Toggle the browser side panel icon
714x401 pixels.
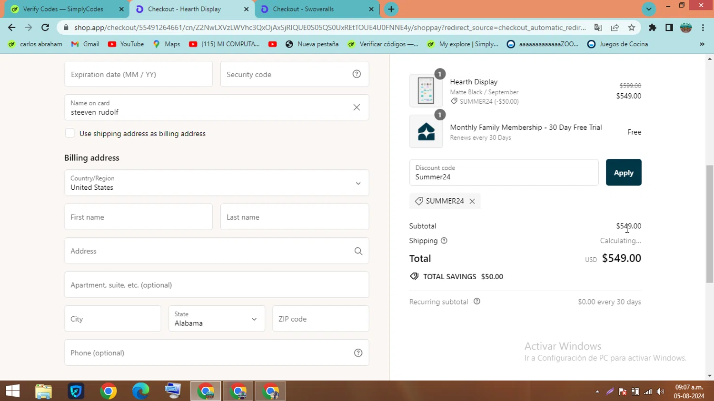669,28
